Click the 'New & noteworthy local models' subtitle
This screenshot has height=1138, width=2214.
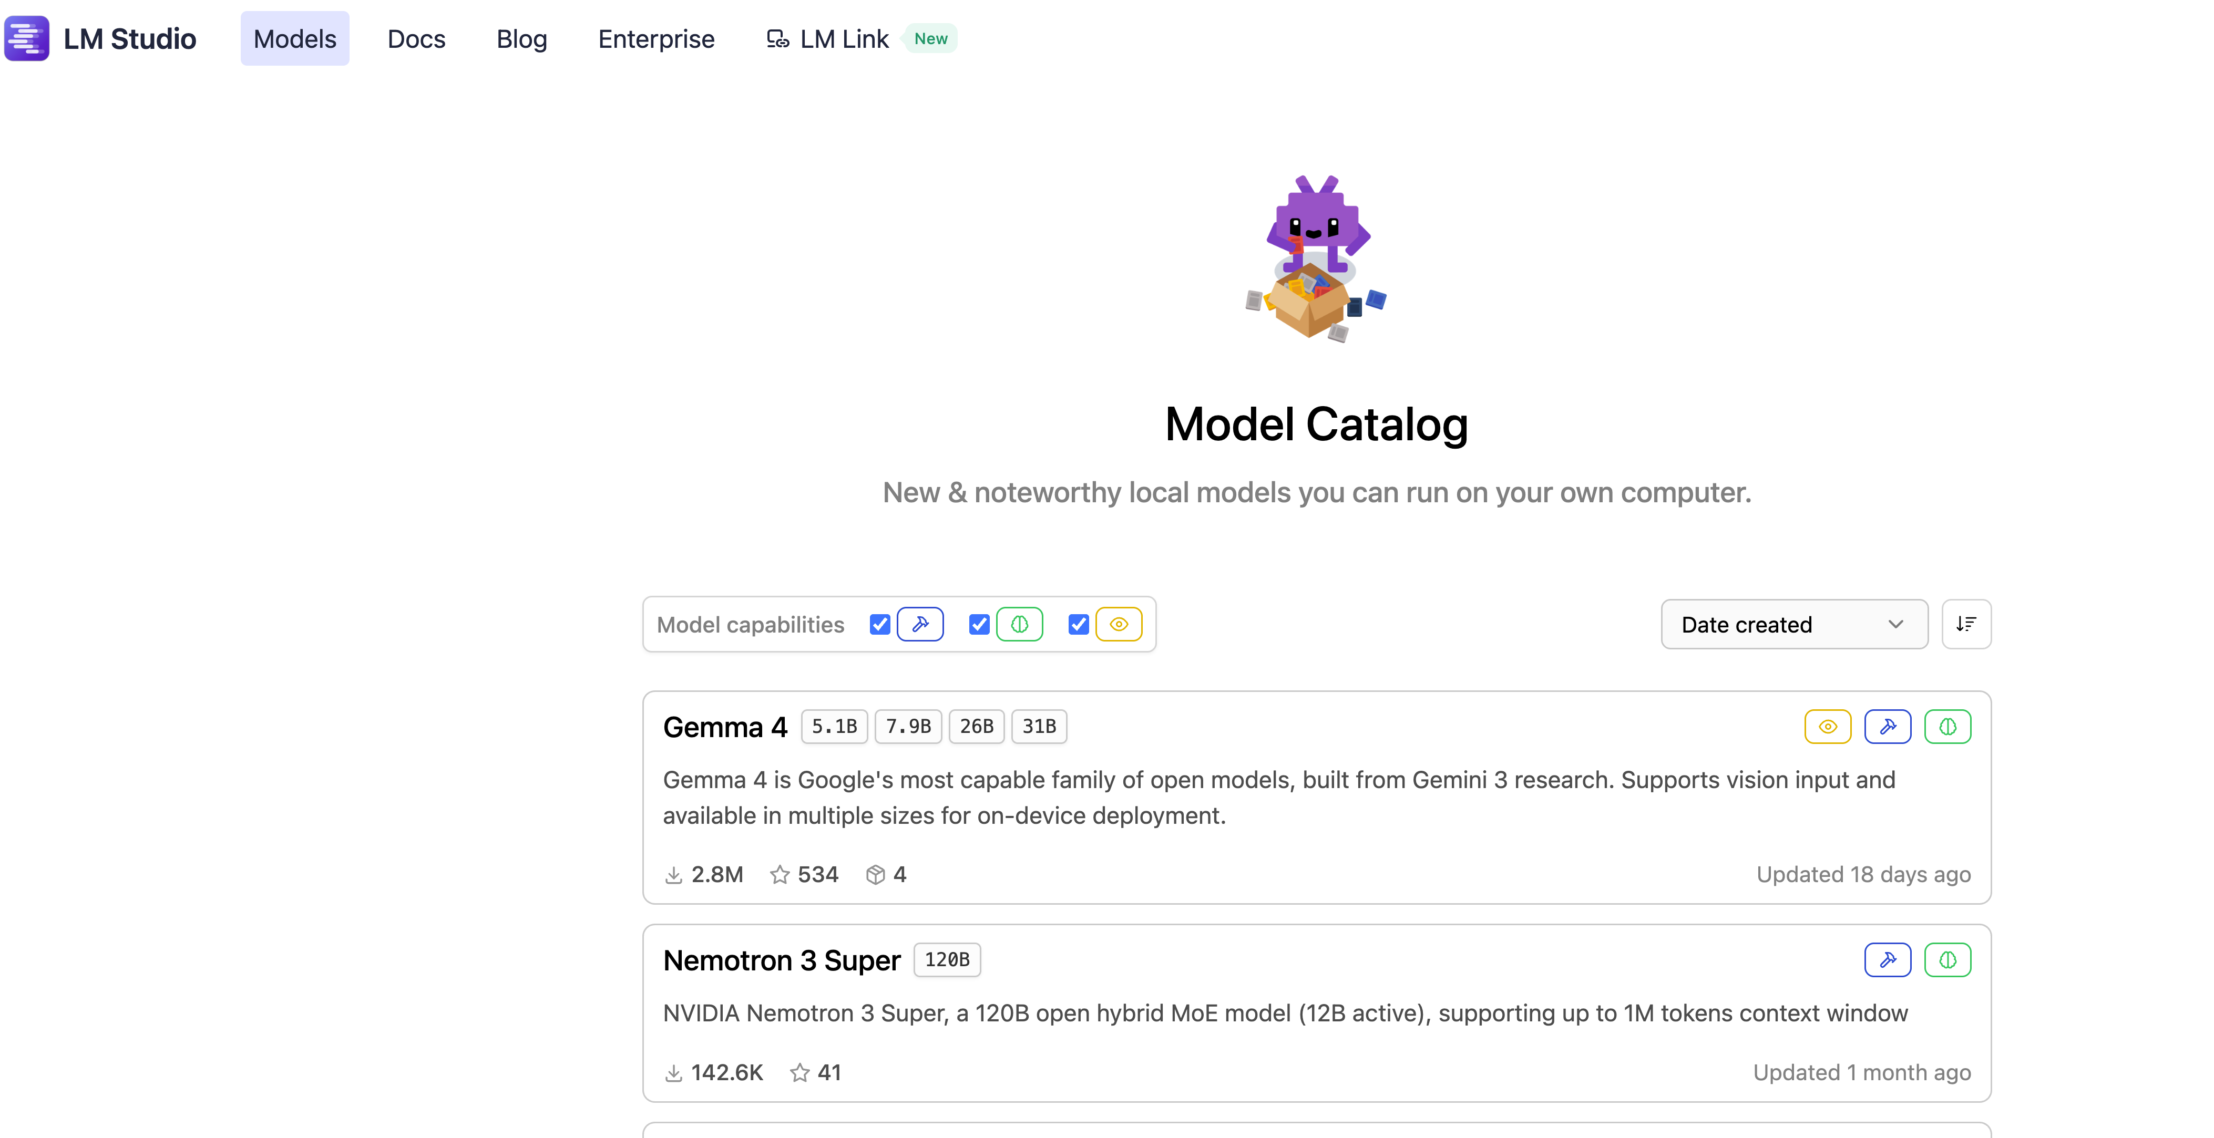[1317, 493]
